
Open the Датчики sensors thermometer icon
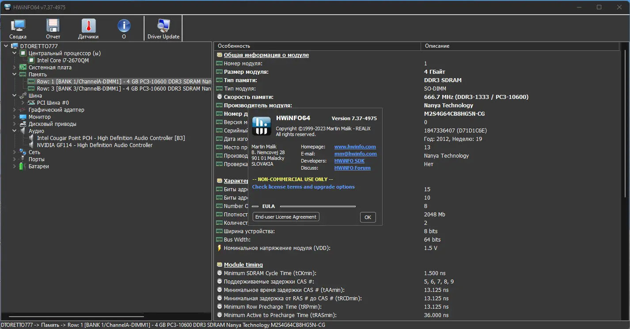pyautogui.click(x=88, y=26)
